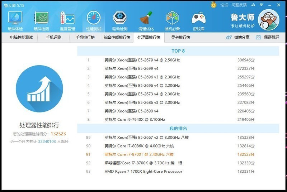The height and width of the screenshot is (192, 287).
Task: Switch to 手机排行榜 tab
Action: point(85,37)
